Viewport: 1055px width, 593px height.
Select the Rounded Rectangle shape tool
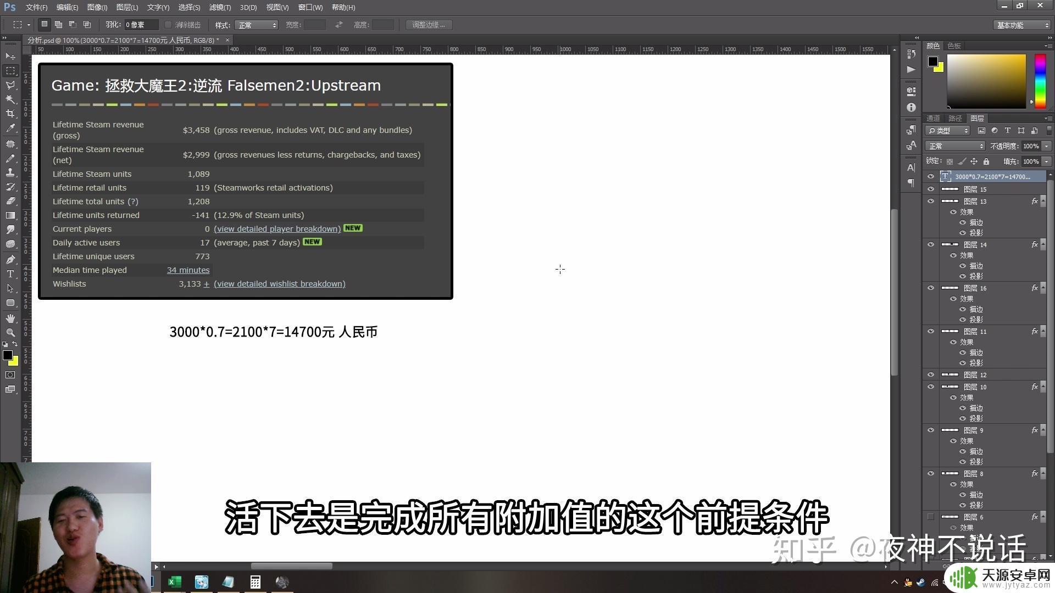point(10,303)
